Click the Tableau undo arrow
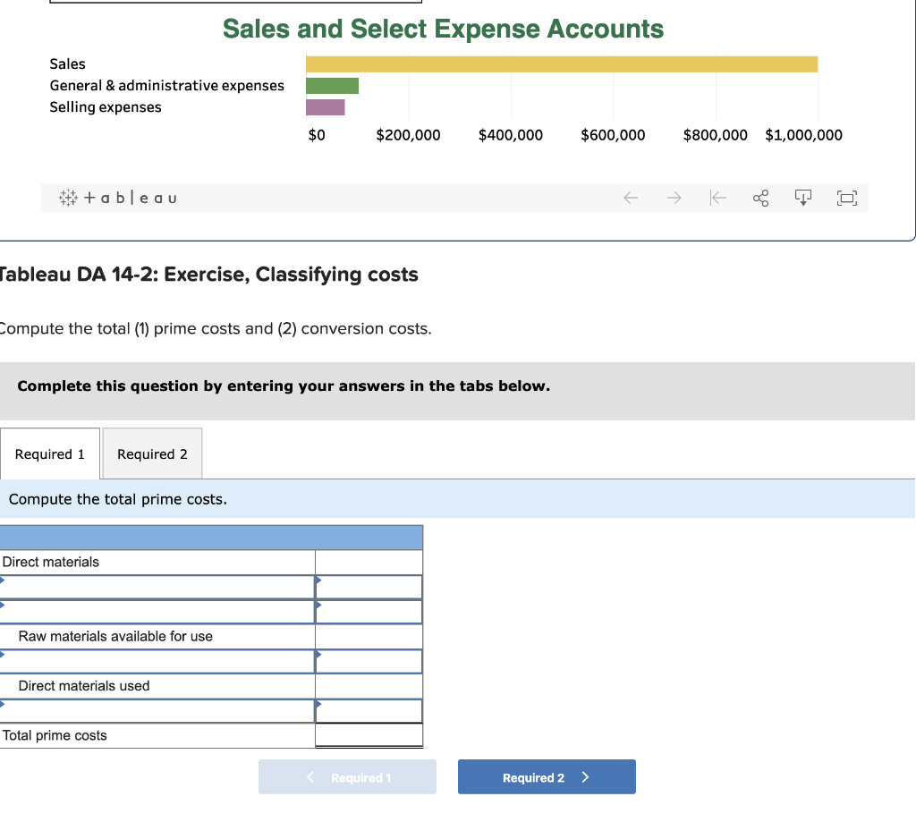Screen dimensions: 916x822 tap(631, 198)
